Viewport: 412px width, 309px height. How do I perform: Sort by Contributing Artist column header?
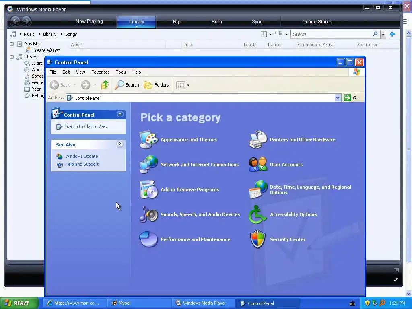pos(315,45)
